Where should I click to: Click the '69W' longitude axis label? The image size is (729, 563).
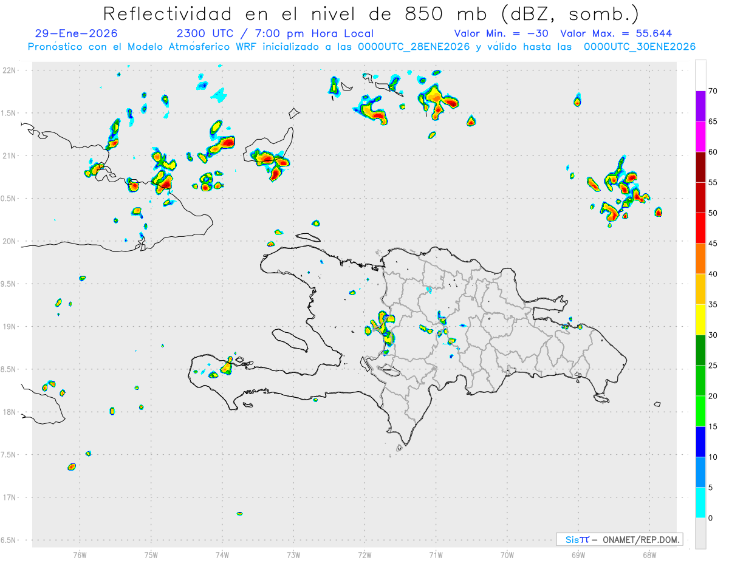coord(578,554)
